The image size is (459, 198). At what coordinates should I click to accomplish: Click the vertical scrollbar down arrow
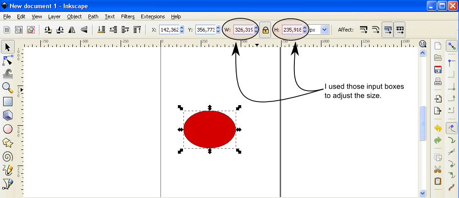coord(422,193)
